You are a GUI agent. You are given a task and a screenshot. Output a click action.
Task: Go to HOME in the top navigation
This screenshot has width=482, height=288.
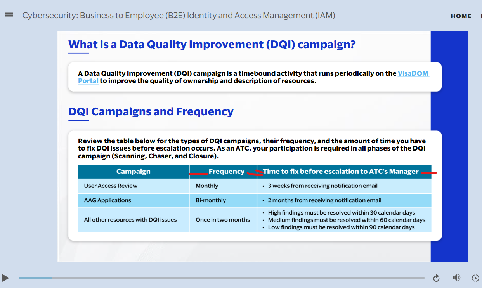pos(461,16)
